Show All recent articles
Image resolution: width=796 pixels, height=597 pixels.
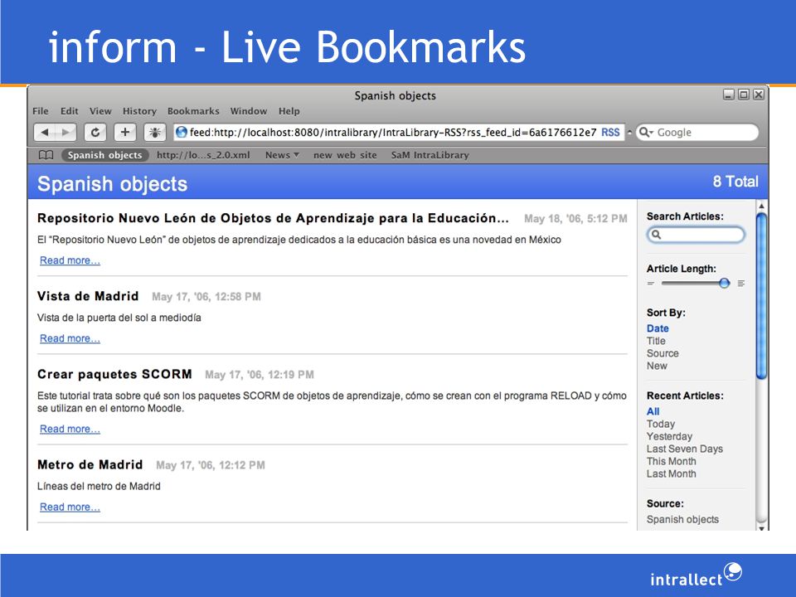tap(653, 412)
